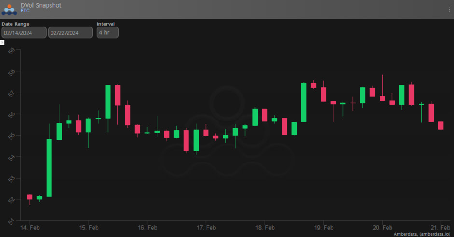
Task: Click the 15. Feb x-axis label
Action: tap(88, 228)
